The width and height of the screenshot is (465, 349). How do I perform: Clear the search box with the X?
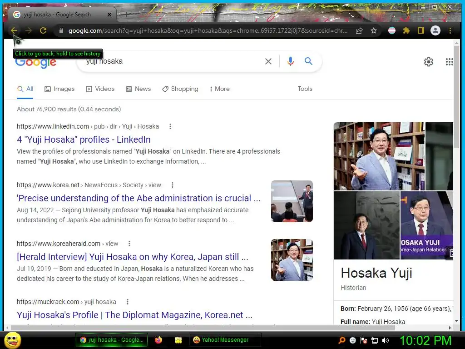[x=268, y=61]
